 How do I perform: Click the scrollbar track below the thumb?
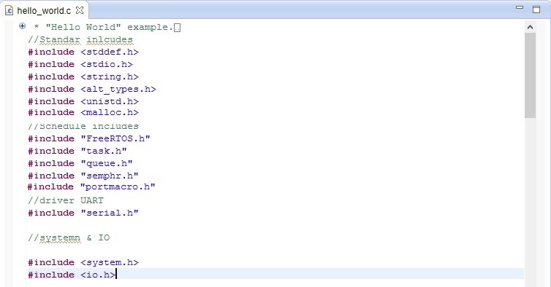tap(531, 202)
